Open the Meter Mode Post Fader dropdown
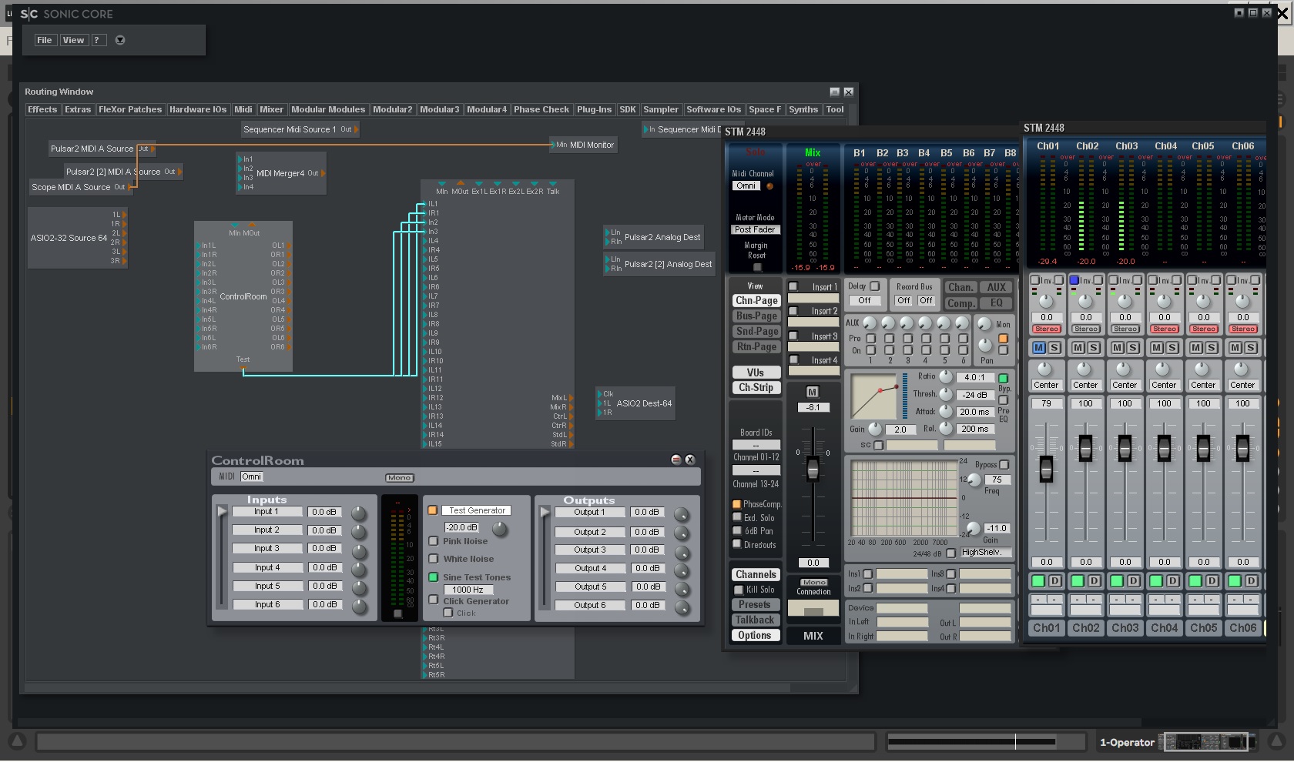The width and height of the screenshot is (1294, 762). tap(755, 229)
